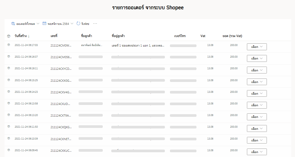Click เลือก on order 211124CKQKG row
The width and height of the screenshot is (295, 157).
tap(256, 128)
